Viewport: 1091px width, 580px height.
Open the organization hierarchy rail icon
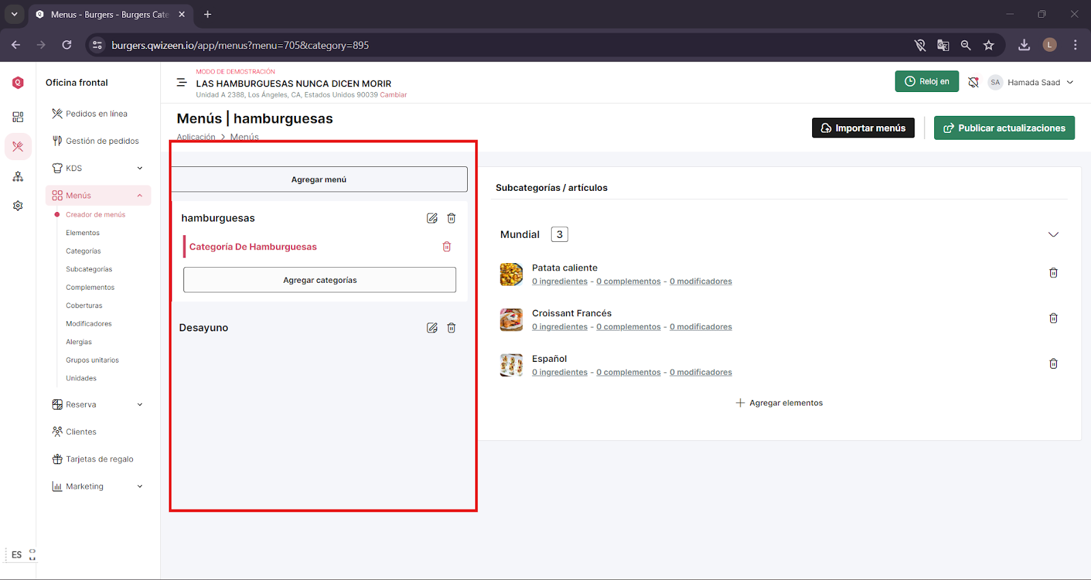18,177
